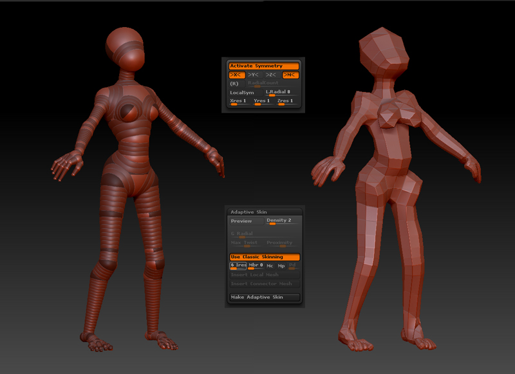Image resolution: width=515 pixels, height=374 pixels.
Task: Adjust the Yres 1 slider
Action: click(263, 102)
